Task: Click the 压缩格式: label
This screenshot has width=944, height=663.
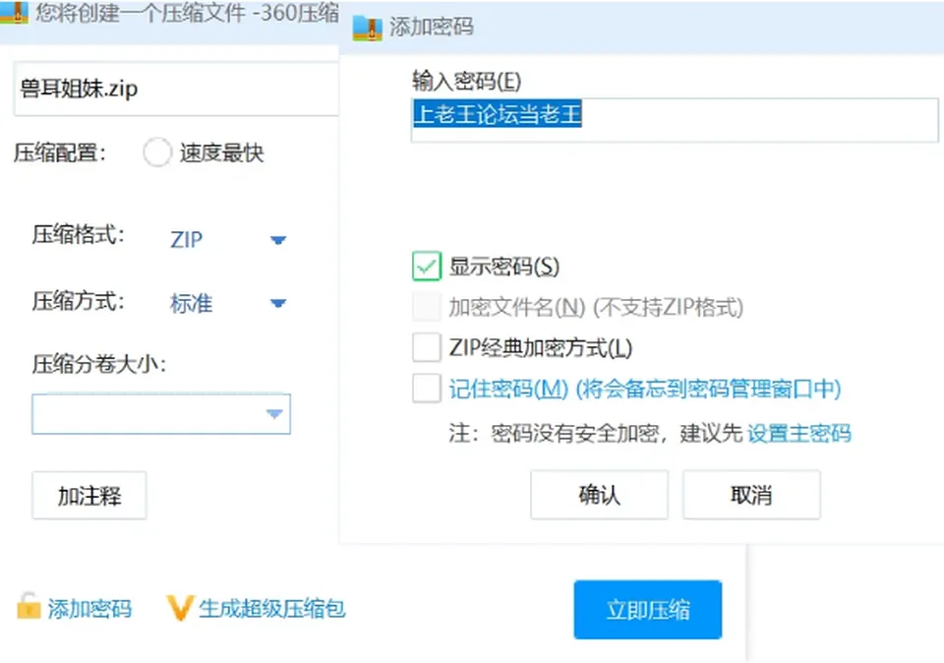Action: [x=79, y=235]
